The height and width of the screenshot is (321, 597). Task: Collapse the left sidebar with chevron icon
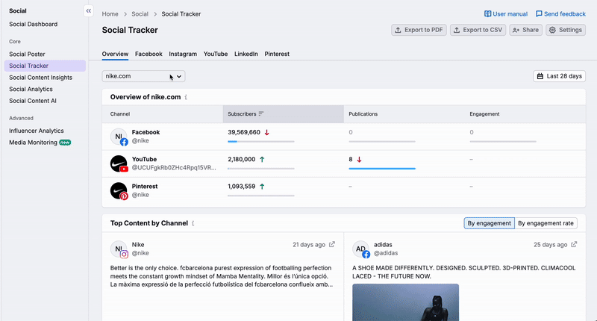pos(88,11)
